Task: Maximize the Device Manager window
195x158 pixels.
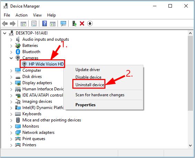Action: 170,6
